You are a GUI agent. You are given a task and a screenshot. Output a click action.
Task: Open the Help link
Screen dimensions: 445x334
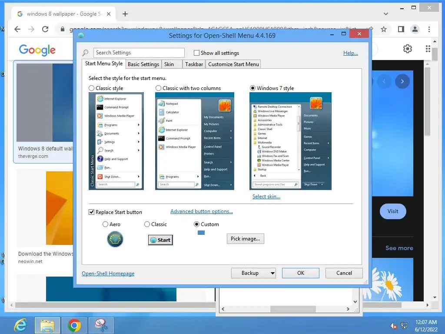(351, 53)
